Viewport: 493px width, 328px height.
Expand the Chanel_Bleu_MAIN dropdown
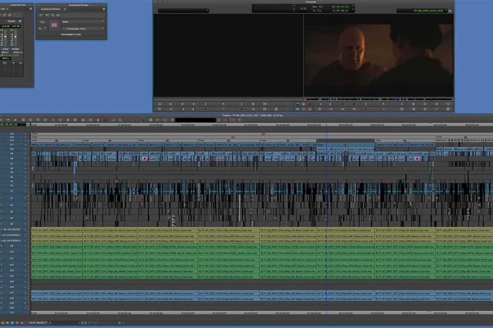[x=83, y=29]
